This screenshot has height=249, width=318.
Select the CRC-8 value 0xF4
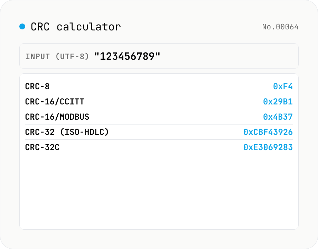tap(283, 86)
